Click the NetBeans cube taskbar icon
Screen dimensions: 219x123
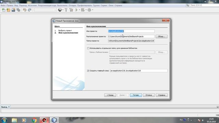tap(54, 120)
